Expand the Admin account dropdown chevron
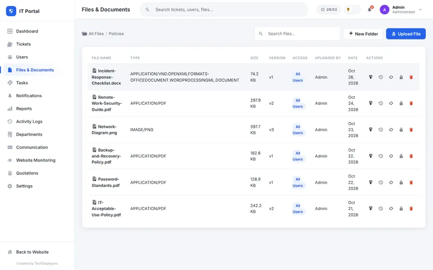Image resolution: width=433 pixels, height=270 pixels. pyautogui.click(x=421, y=10)
